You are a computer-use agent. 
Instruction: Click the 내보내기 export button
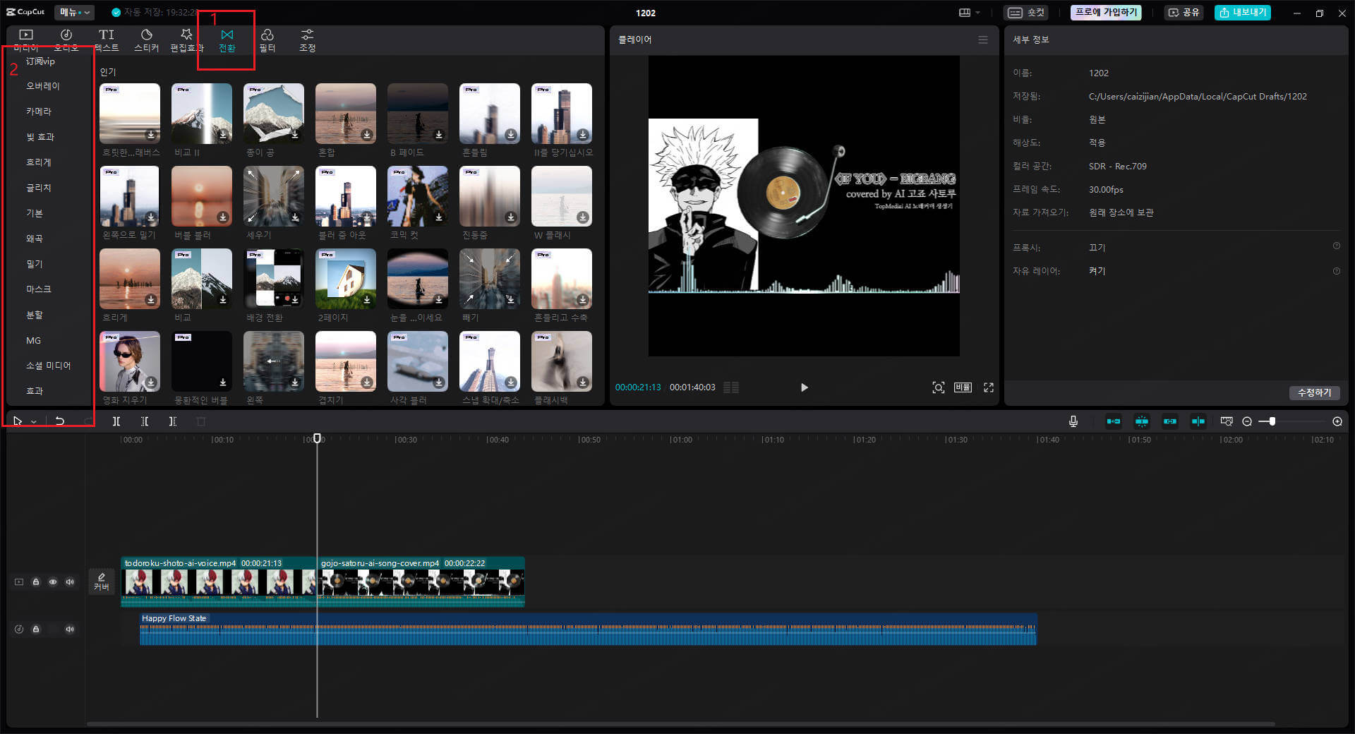[1243, 12]
